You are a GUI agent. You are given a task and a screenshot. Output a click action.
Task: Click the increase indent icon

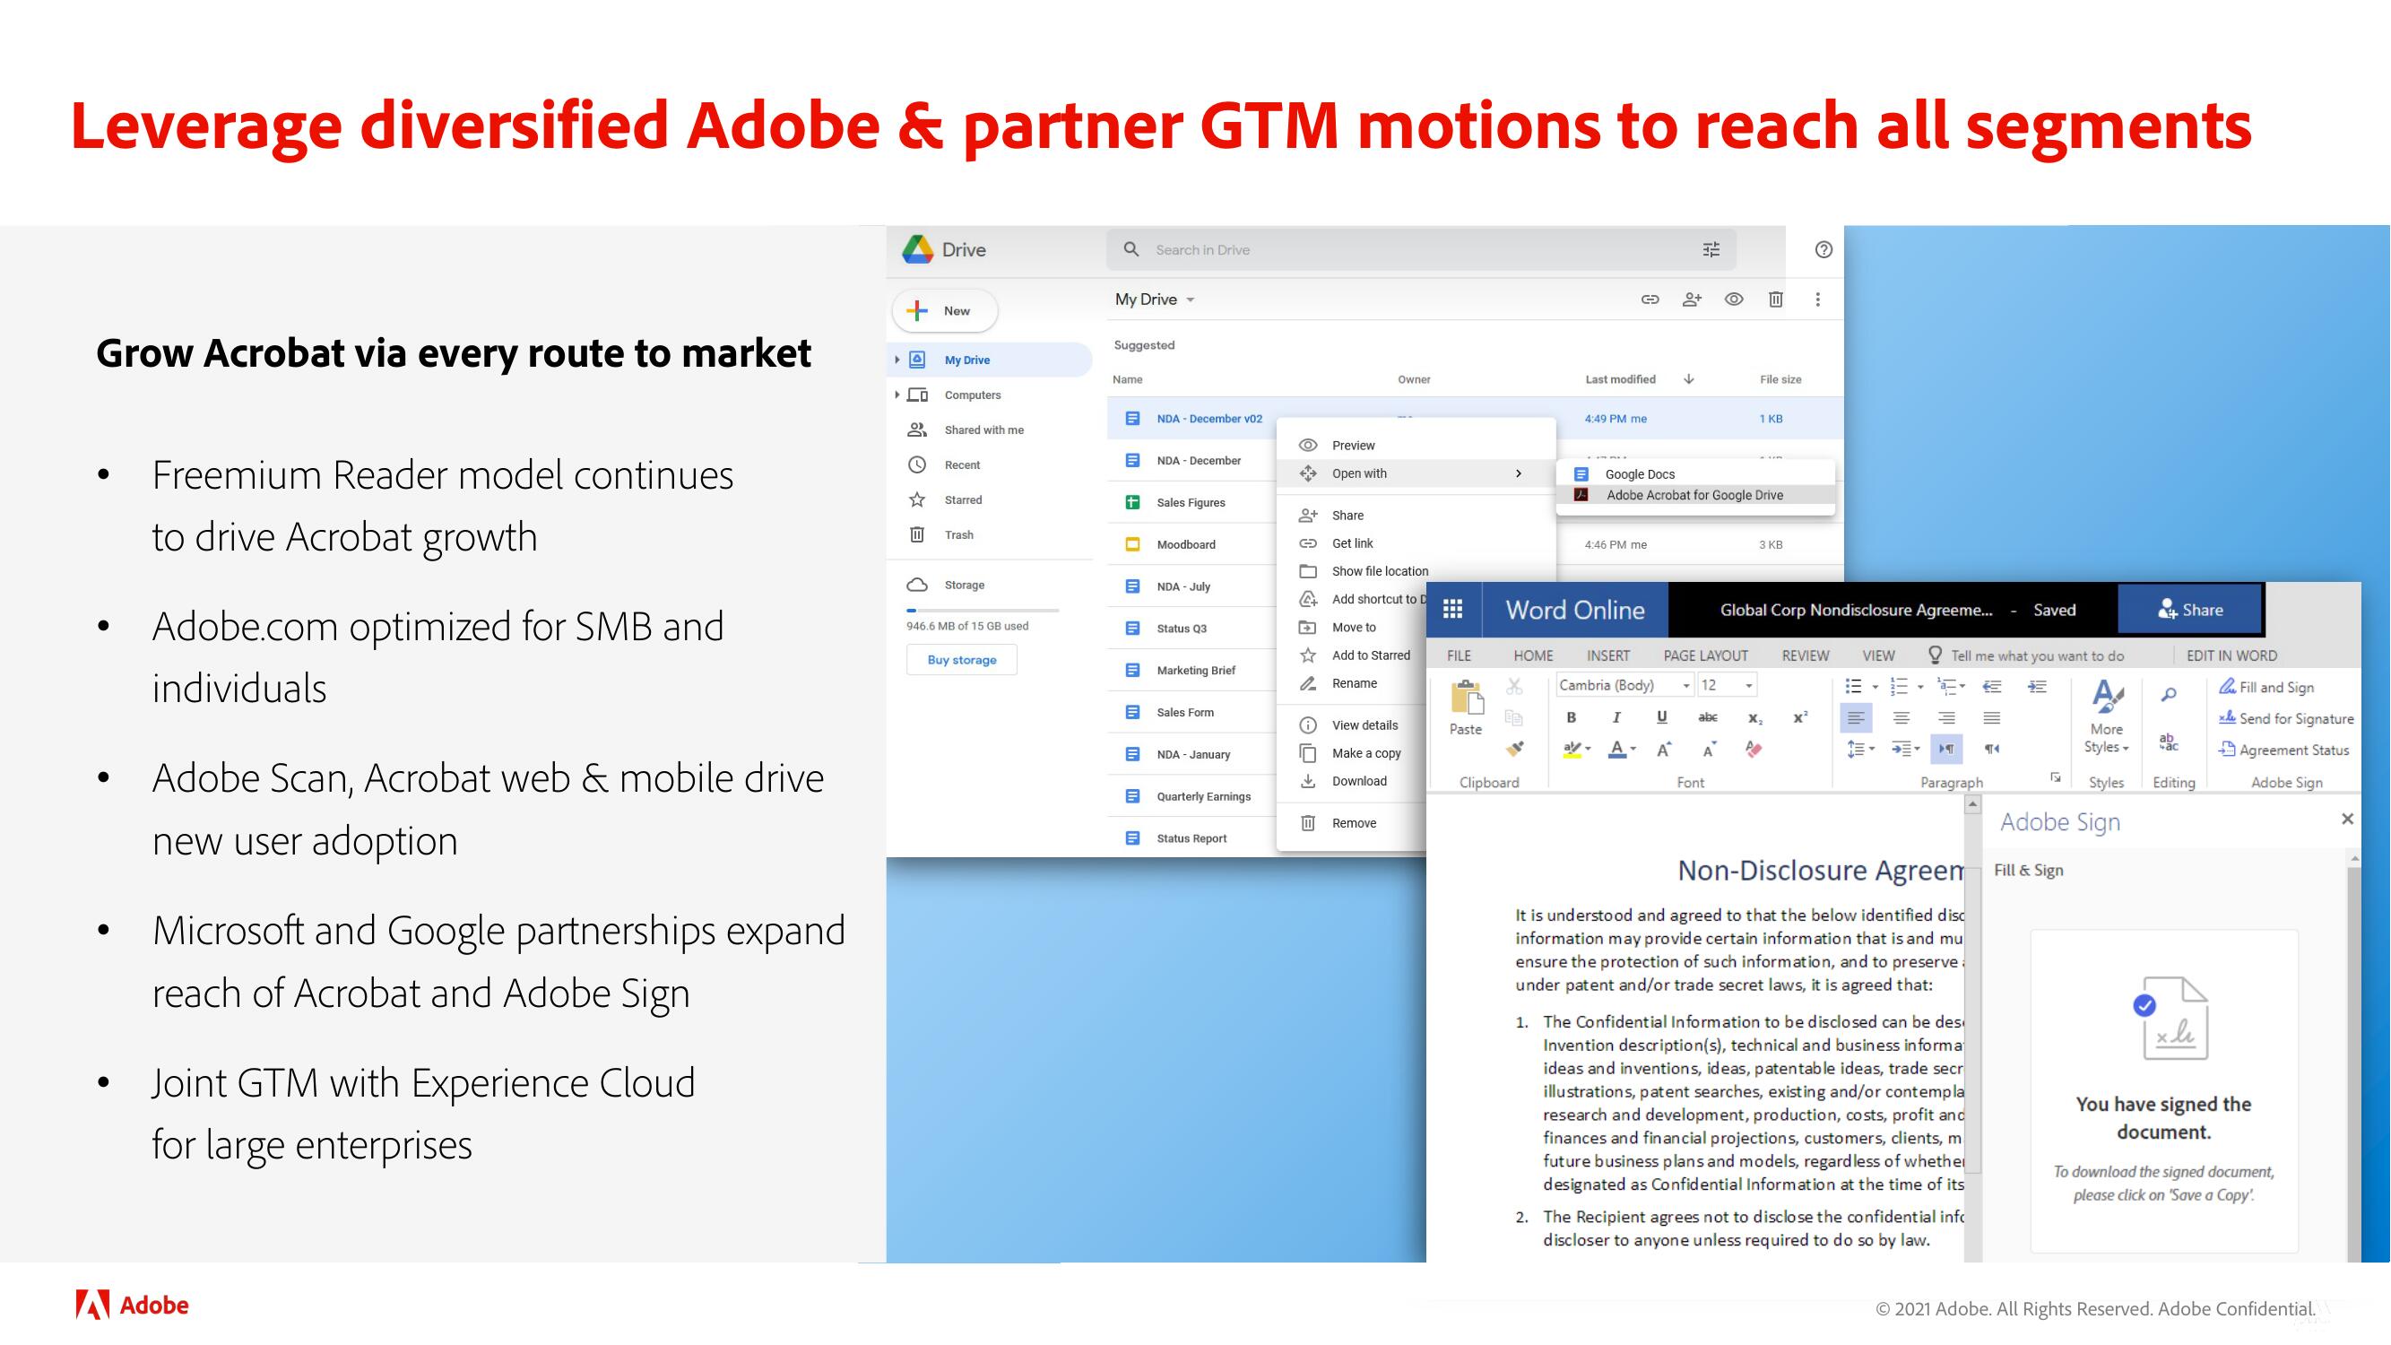pyautogui.click(x=2038, y=687)
